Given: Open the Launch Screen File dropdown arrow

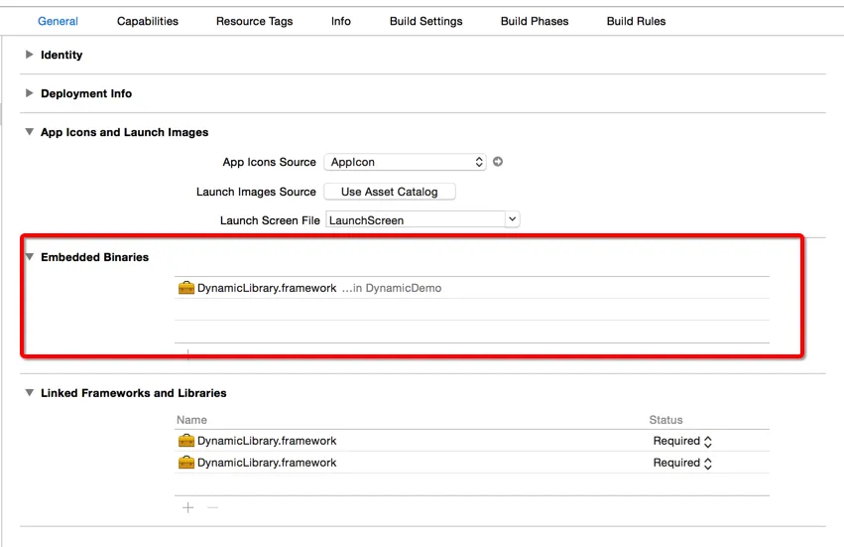Looking at the screenshot, I should coord(513,219).
